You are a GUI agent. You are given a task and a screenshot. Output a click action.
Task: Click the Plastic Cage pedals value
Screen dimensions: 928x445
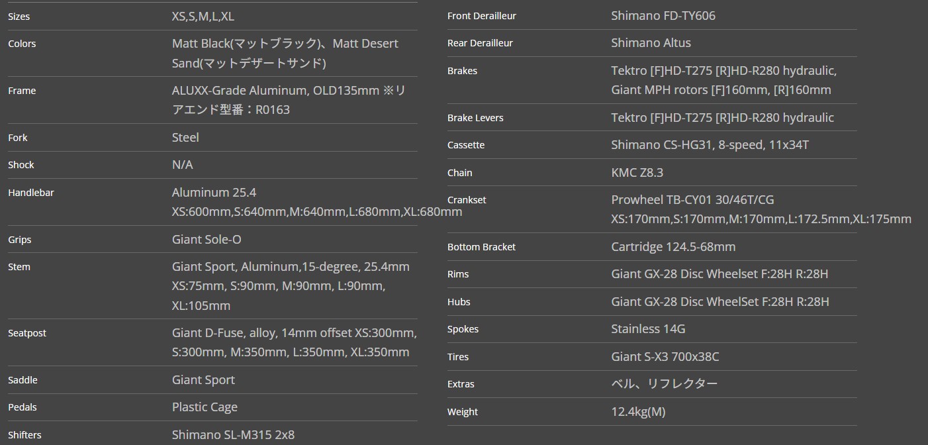click(205, 407)
